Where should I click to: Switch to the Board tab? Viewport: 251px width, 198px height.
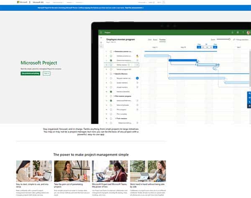pyautogui.click(x=155, y=40)
